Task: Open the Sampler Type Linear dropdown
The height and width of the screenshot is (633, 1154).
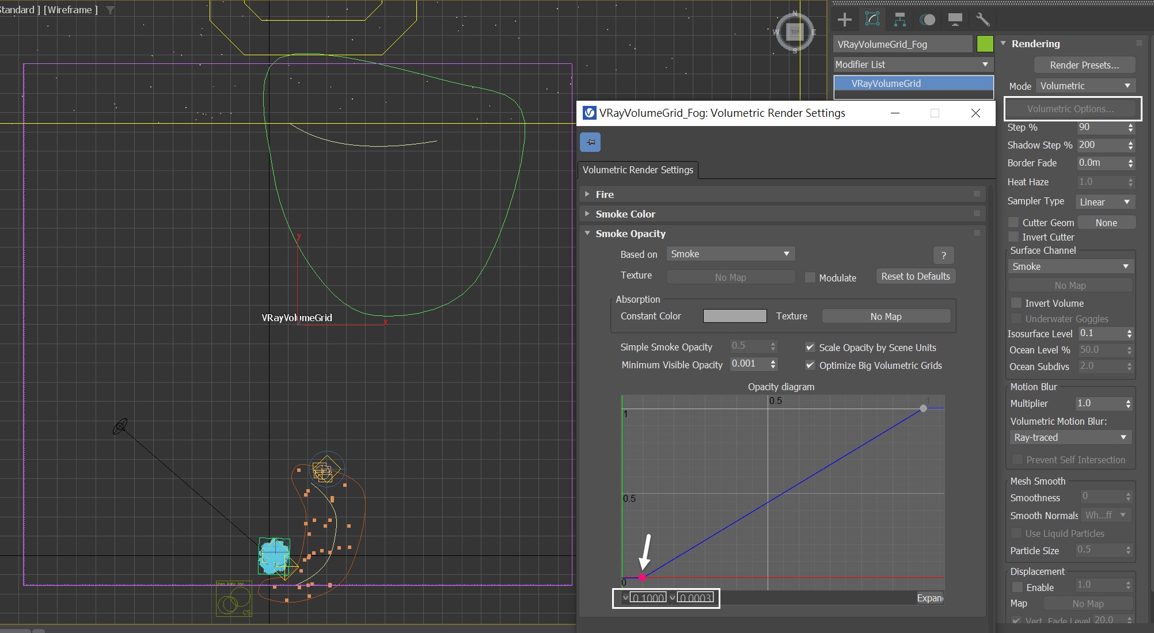Action: [x=1105, y=202]
